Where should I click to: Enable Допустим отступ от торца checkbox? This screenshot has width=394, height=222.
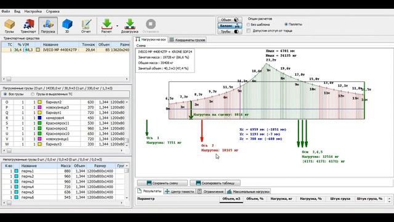tap(249, 31)
